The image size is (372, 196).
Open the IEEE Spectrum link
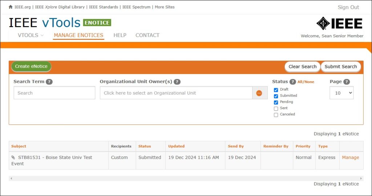tap(137, 7)
